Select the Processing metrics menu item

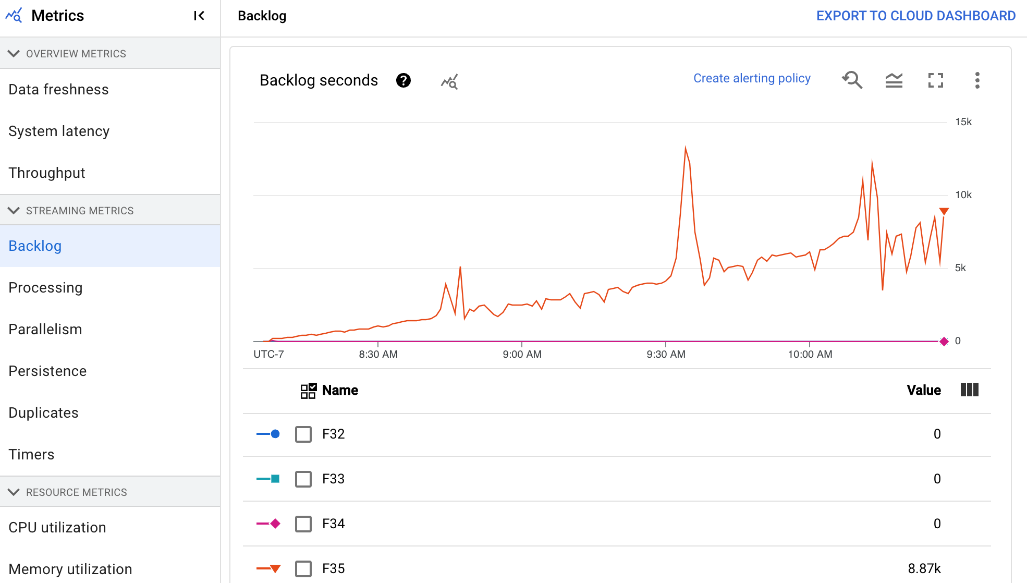click(x=45, y=287)
